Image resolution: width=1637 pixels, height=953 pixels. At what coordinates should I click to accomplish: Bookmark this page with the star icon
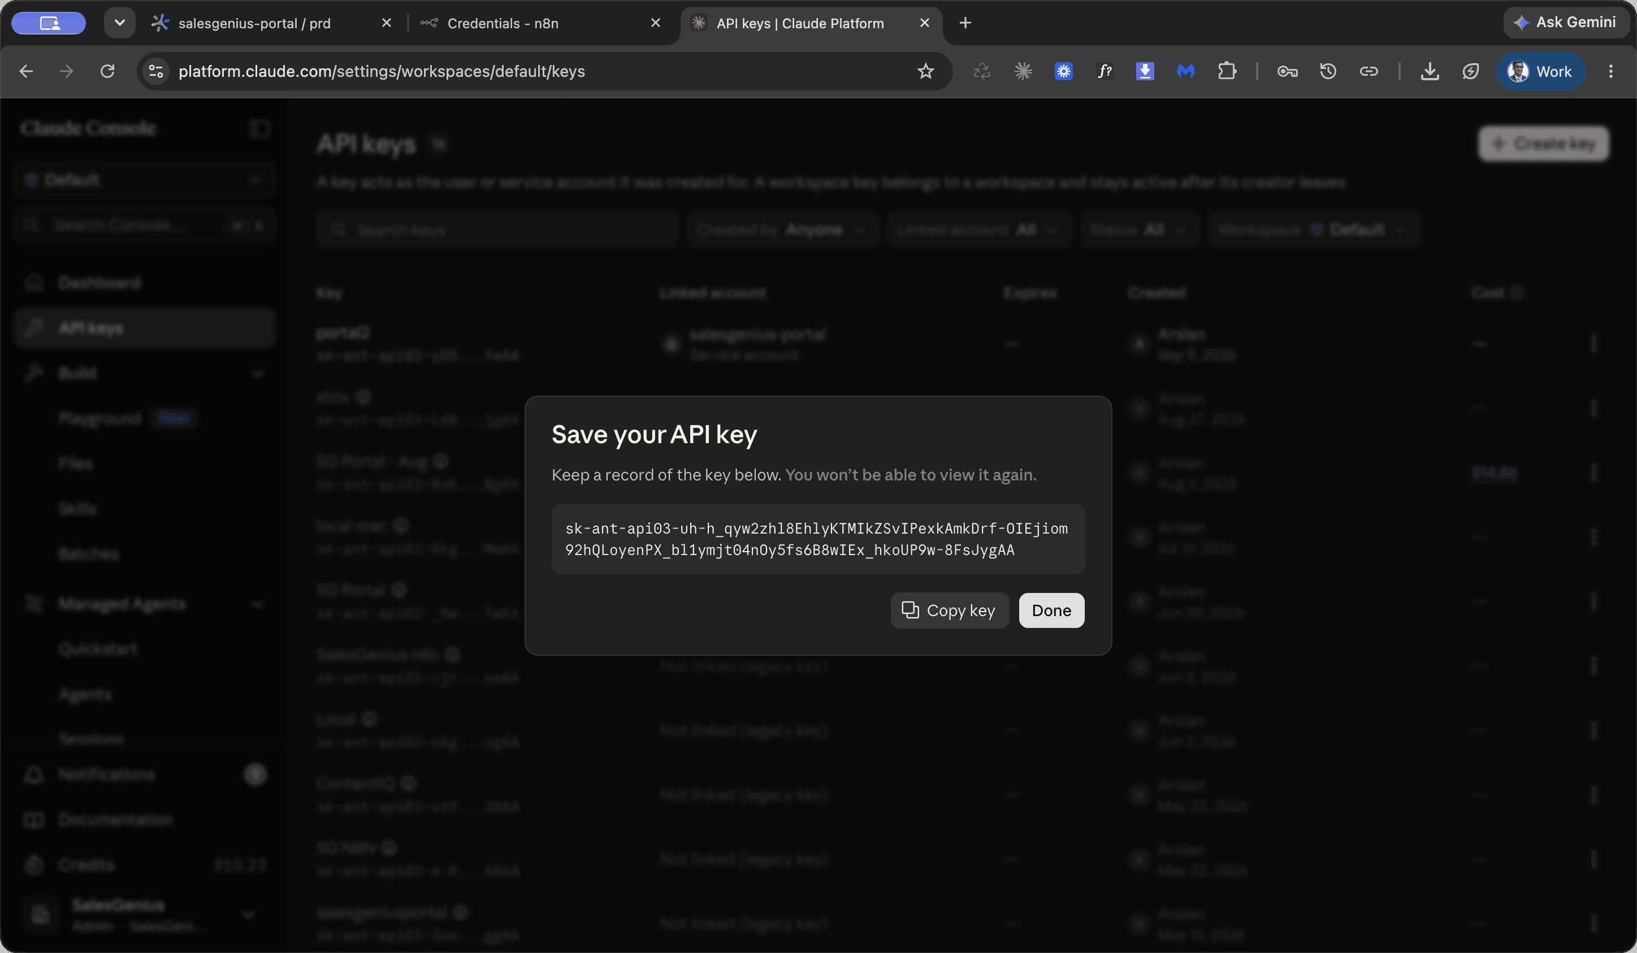coord(926,71)
